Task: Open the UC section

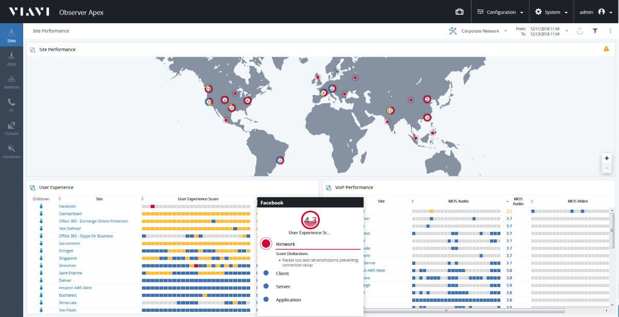Action: click(x=11, y=105)
